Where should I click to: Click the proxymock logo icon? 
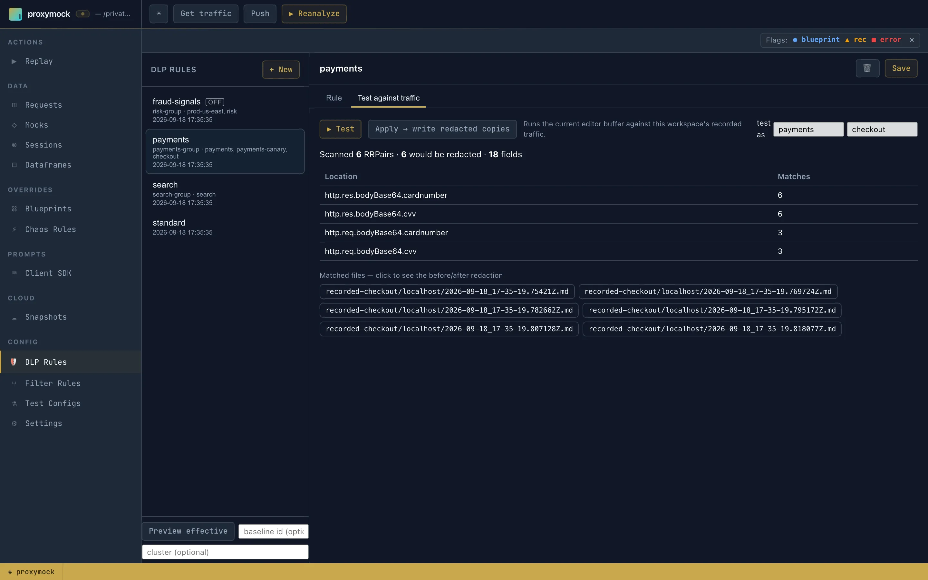[15, 14]
